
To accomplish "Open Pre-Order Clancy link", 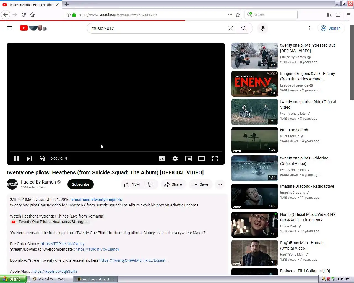I will tap(63, 244).
